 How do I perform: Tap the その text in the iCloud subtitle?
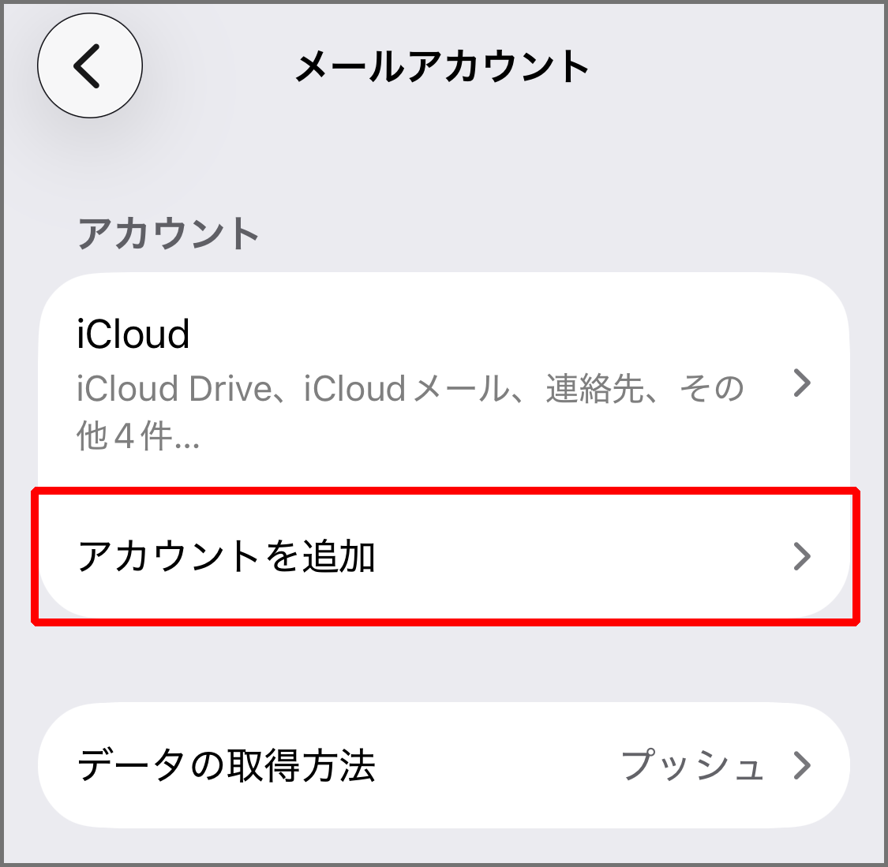click(x=710, y=389)
